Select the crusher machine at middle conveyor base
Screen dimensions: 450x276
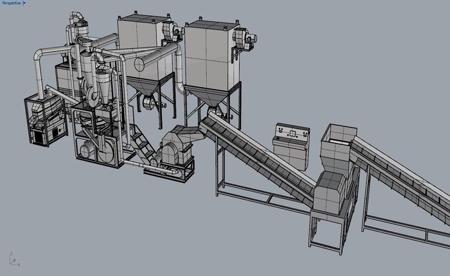pos(176,149)
